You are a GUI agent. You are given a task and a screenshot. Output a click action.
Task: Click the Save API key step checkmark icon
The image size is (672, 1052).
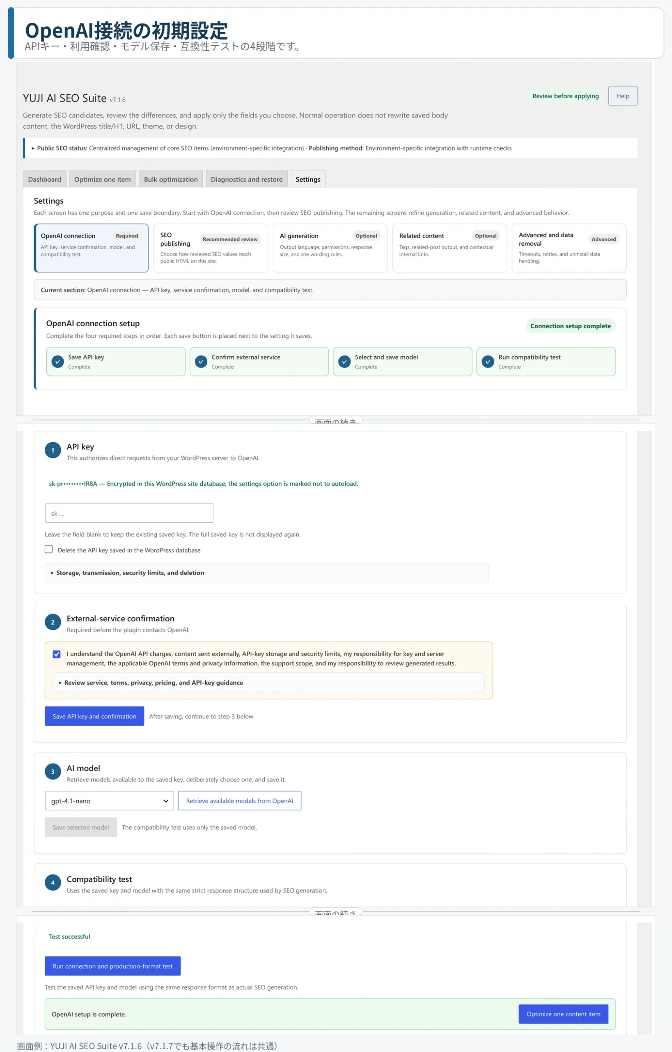(57, 362)
